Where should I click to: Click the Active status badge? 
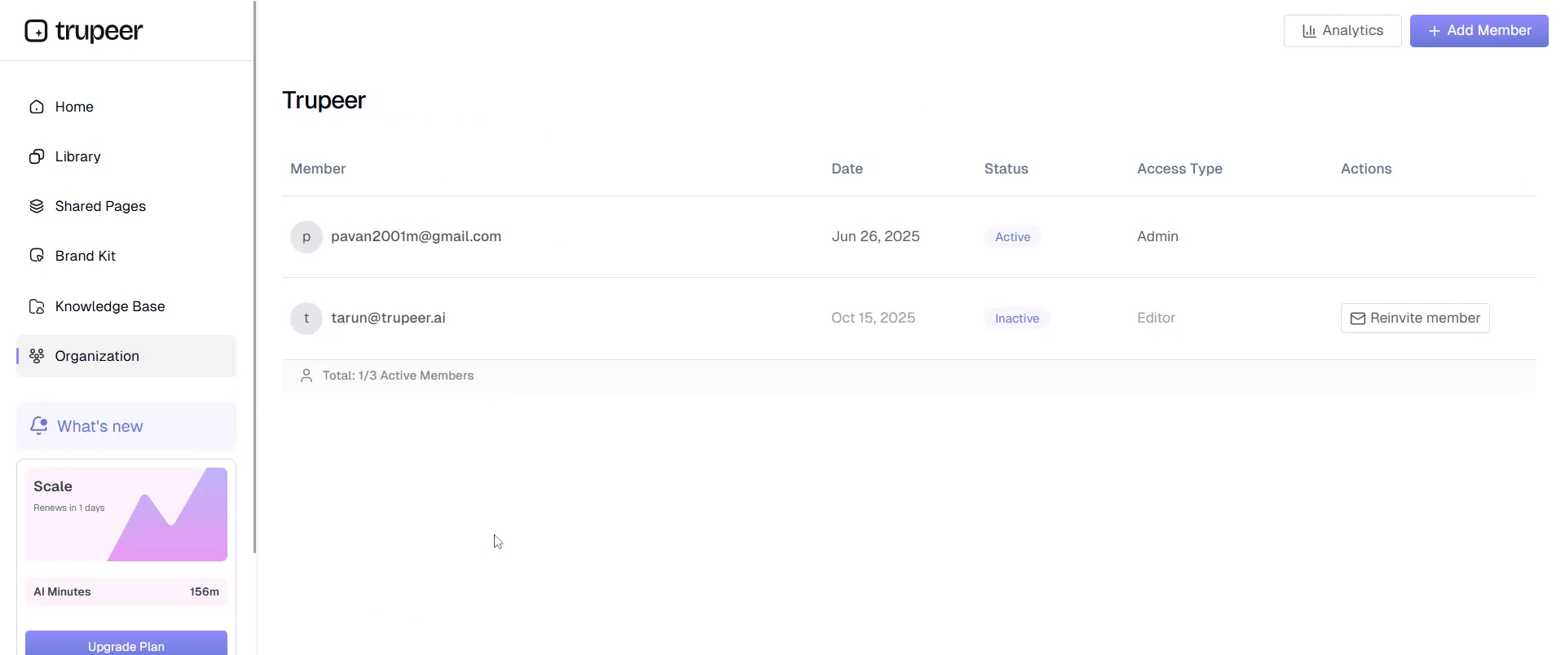[x=1012, y=237]
